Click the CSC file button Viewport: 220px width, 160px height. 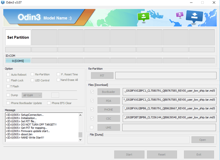click(108, 119)
